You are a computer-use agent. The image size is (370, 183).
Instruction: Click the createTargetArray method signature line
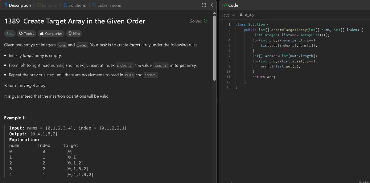(x=303, y=30)
